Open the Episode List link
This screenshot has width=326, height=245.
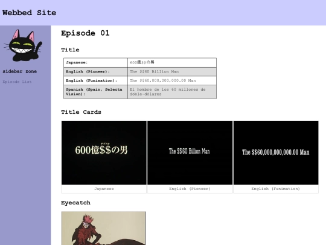point(17,82)
